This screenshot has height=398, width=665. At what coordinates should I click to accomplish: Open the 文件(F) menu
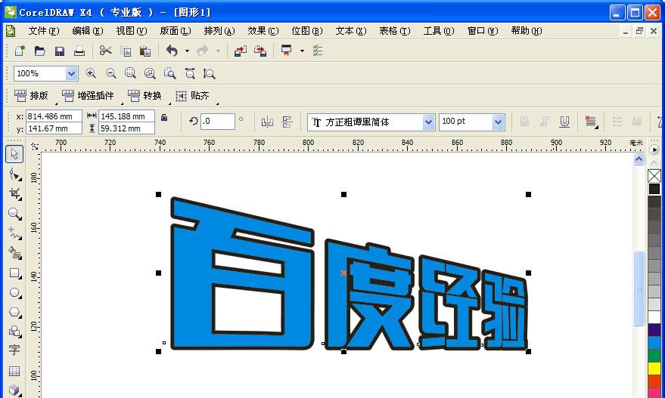44,31
